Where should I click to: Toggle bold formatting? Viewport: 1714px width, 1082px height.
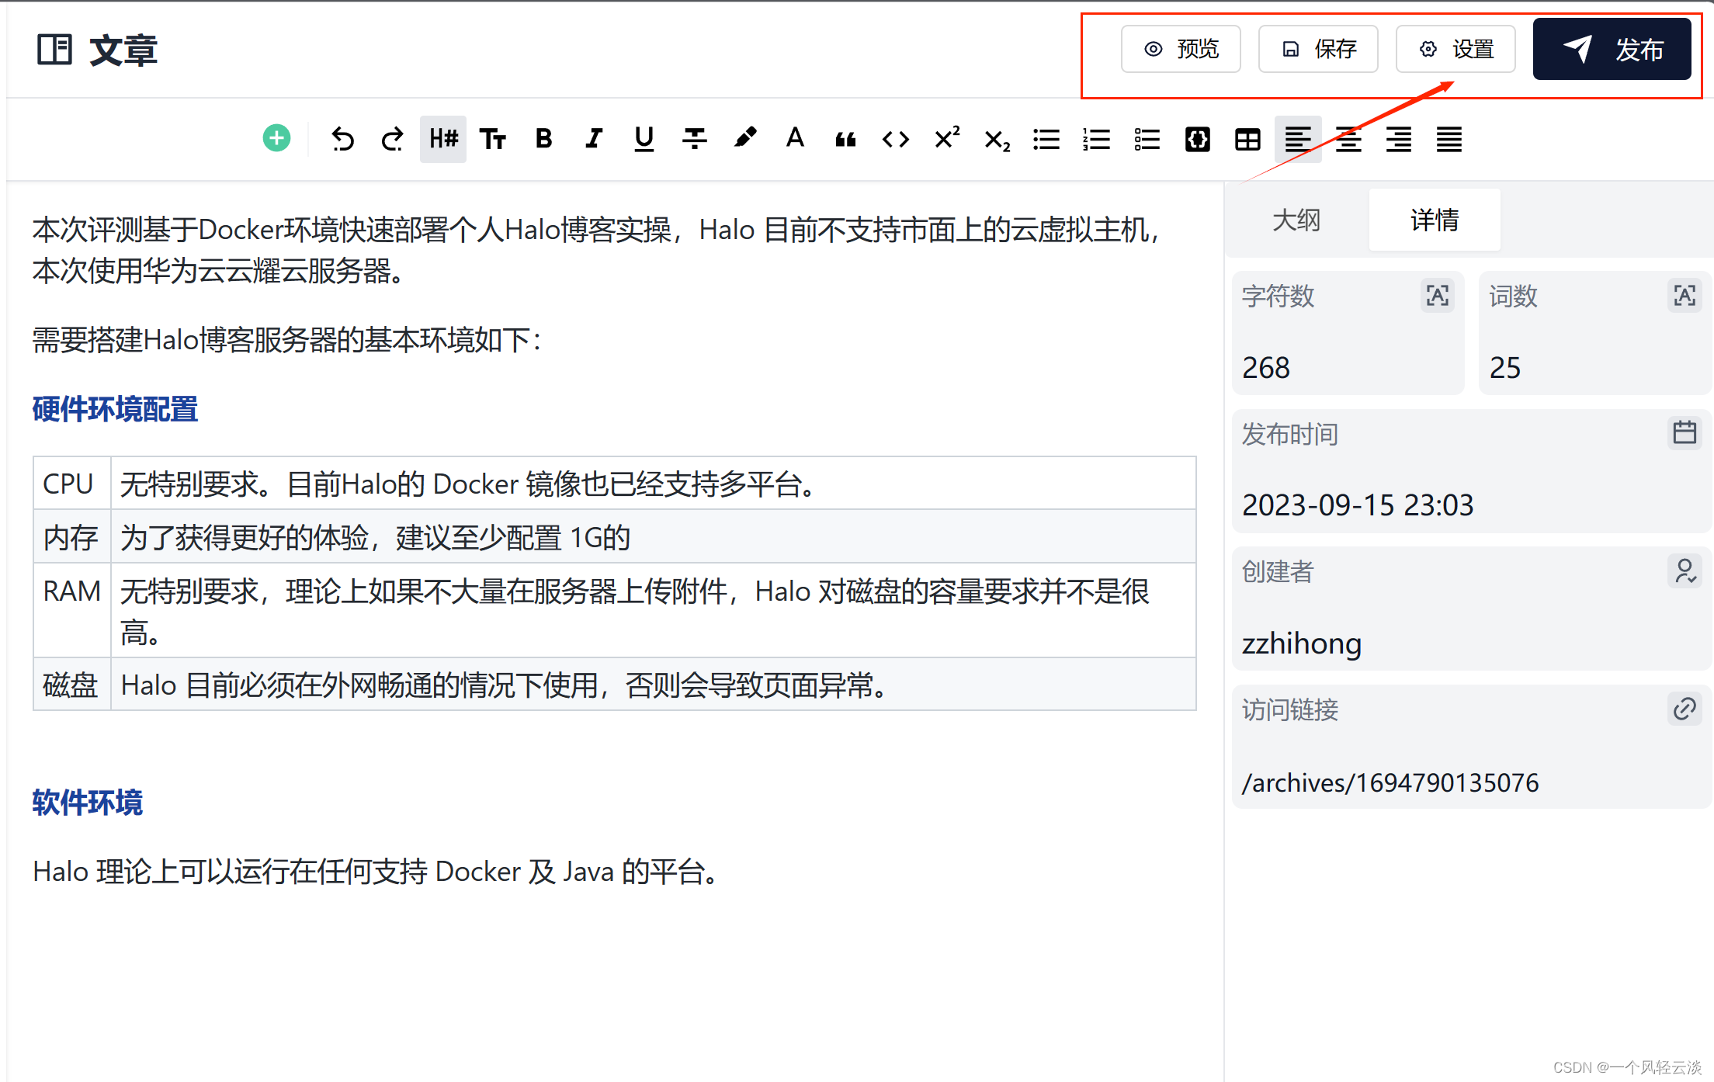[543, 139]
